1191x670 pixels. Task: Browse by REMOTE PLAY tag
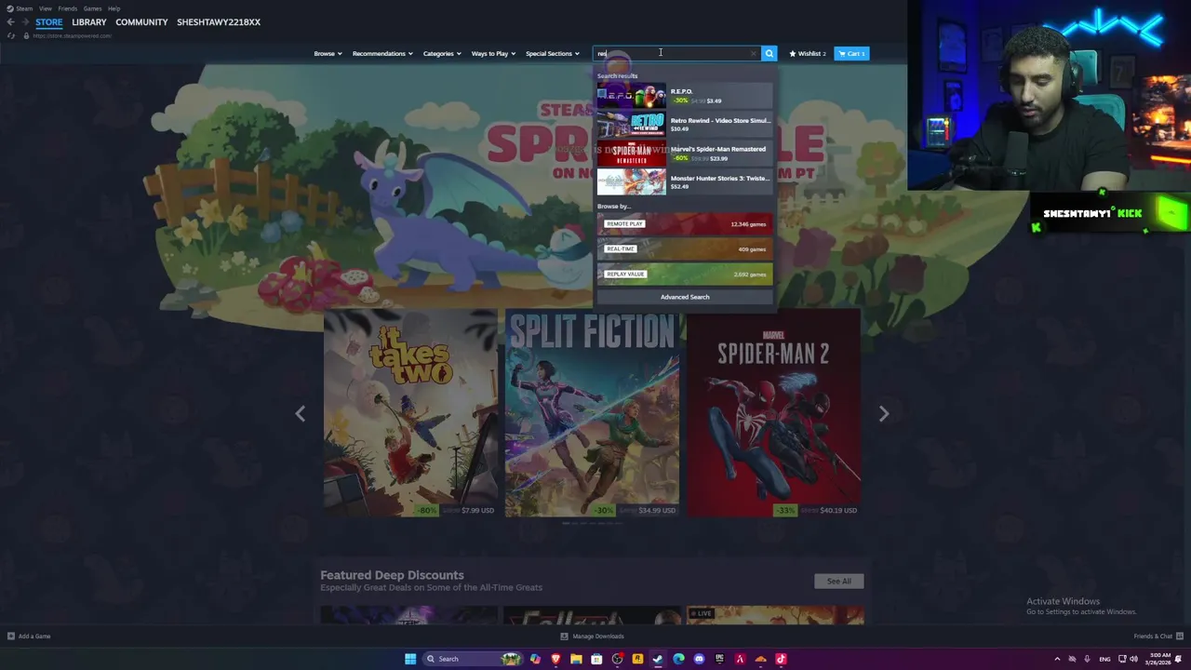(685, 224)
